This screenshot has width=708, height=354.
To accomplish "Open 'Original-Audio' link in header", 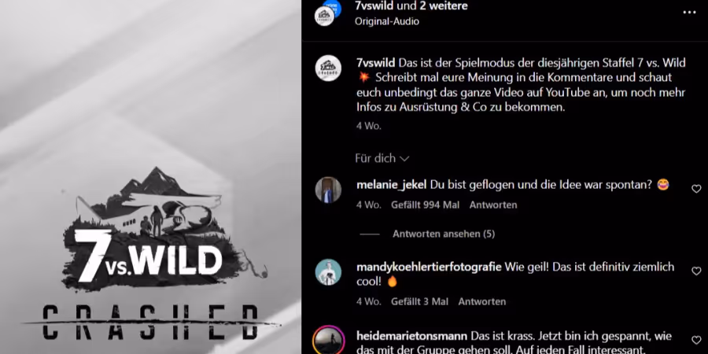I will pyautogui.click(x=387, y=21).
